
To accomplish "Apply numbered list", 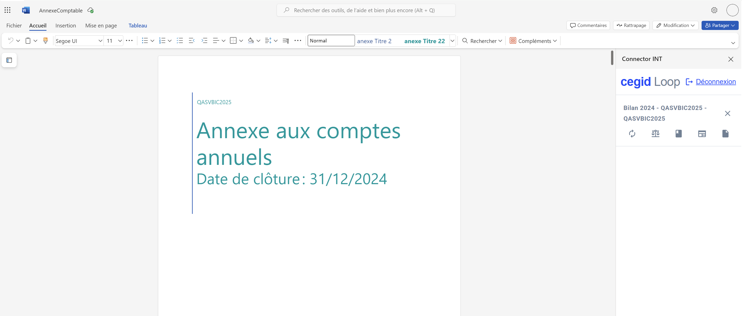I will [x=162, y=41].
